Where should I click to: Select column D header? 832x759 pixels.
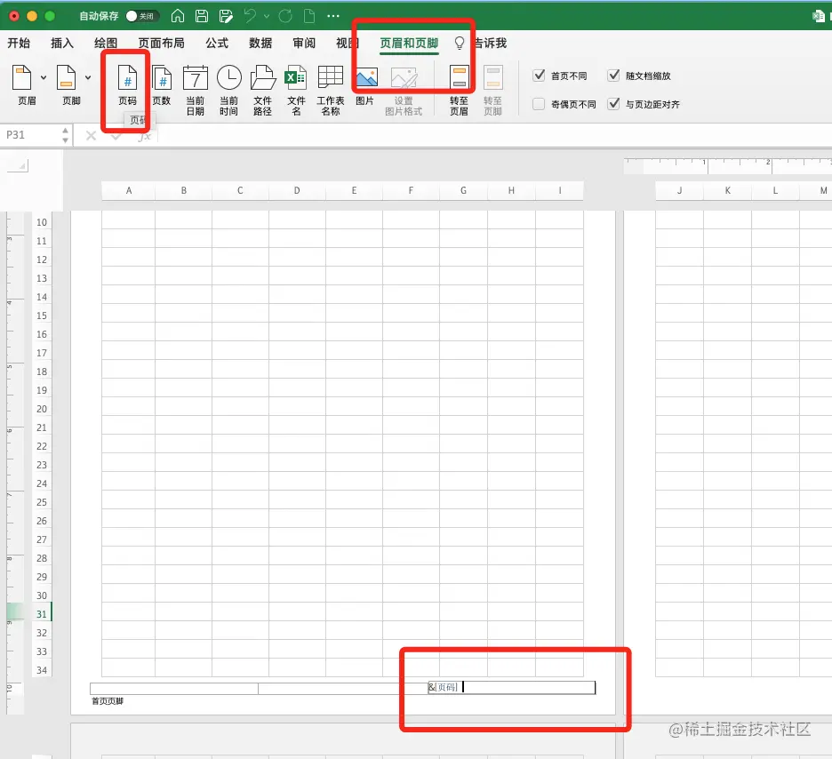click(297, 190)
